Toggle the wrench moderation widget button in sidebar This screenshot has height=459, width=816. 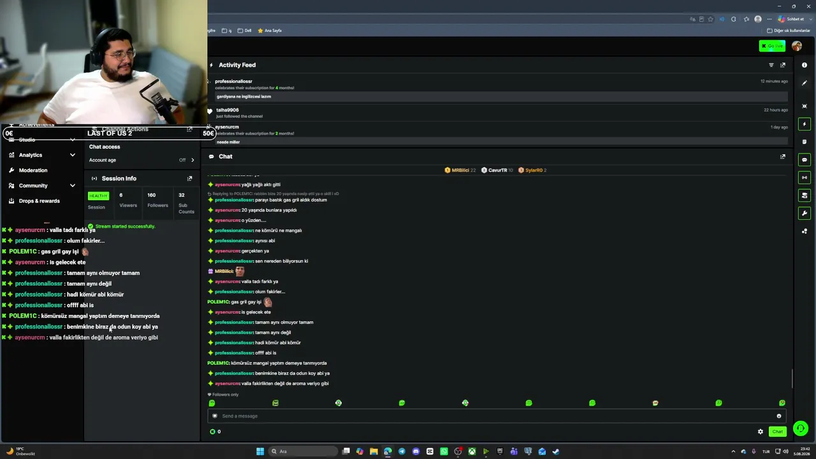pos(805,213)
